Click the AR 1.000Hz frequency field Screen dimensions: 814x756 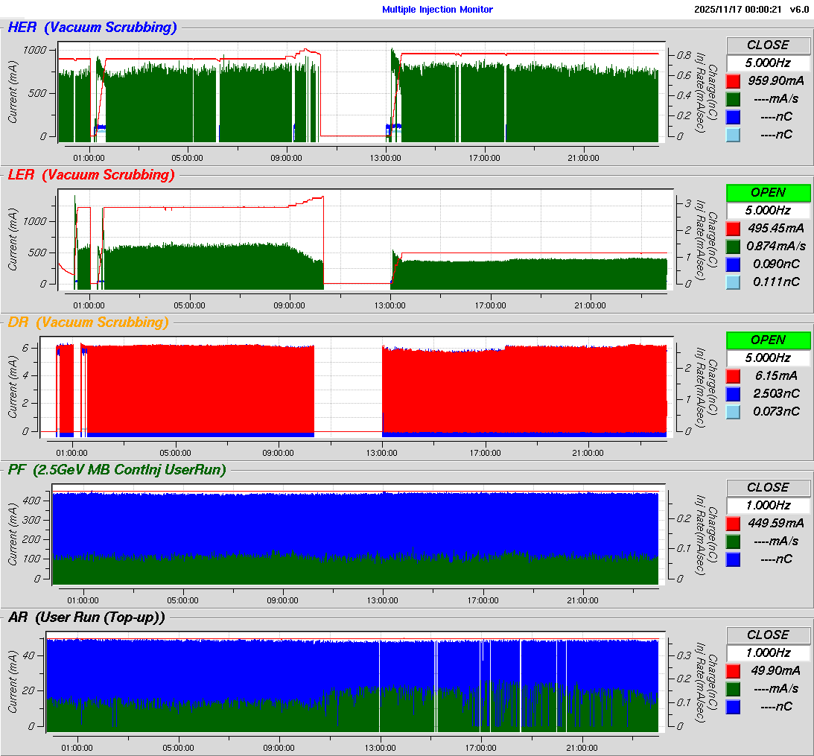pos(768,652)
